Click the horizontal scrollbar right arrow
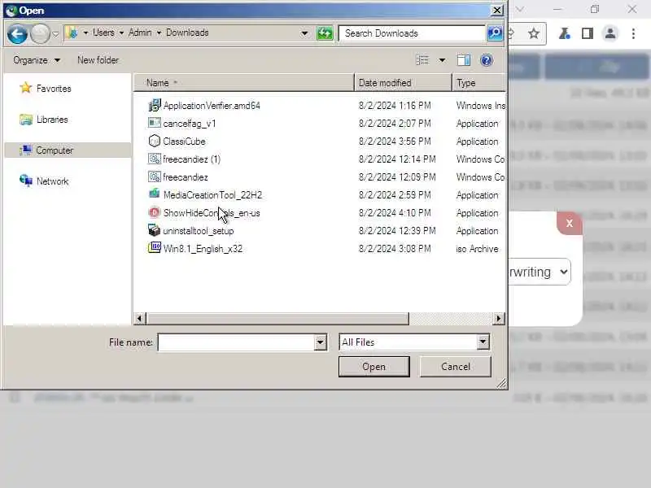 point(499,319)
